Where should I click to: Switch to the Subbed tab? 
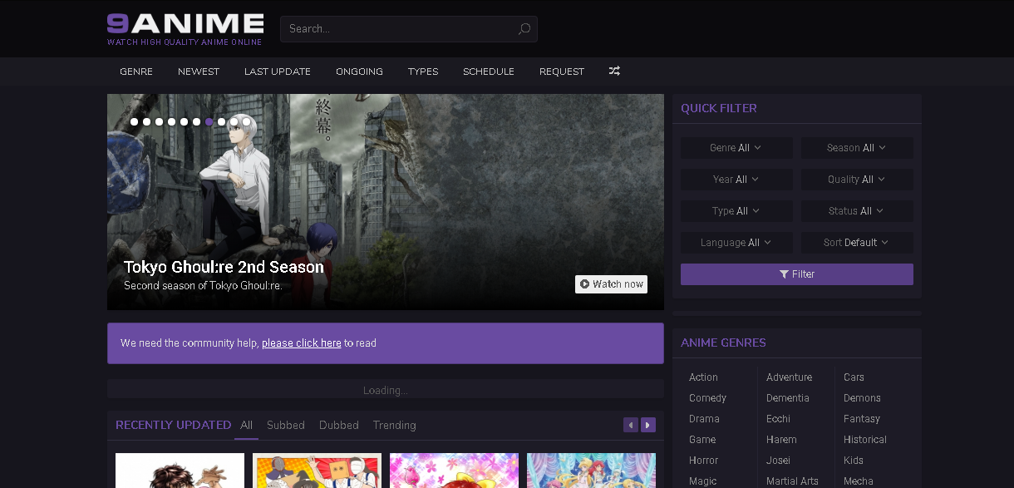coord(286,425)
